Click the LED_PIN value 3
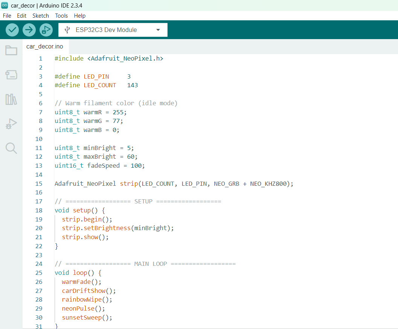 click(x=129, y=77)
